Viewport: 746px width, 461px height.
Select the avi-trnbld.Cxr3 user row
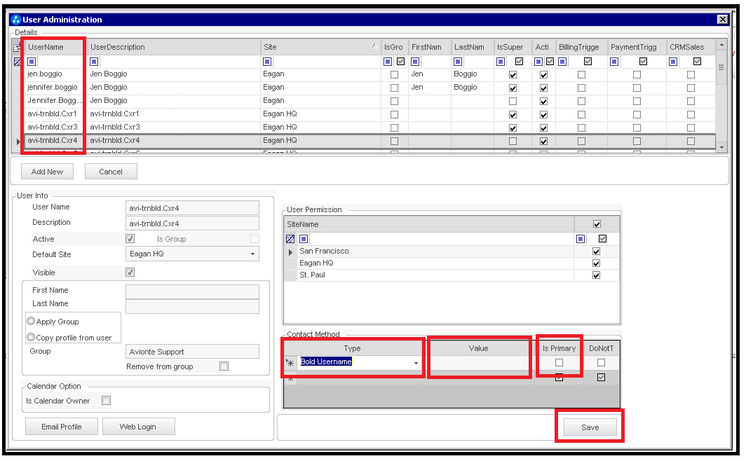point(365,128)
